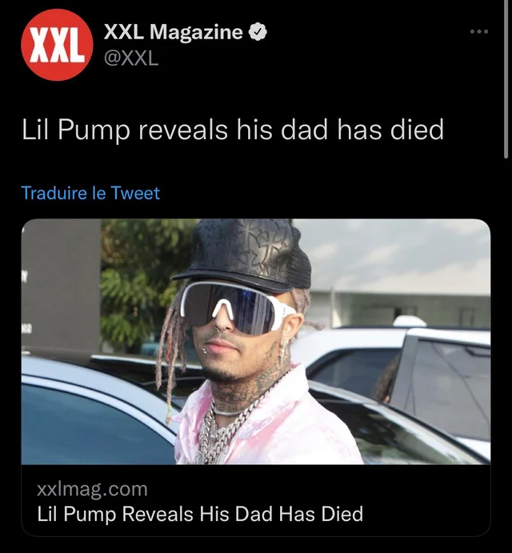Open the article preview photo
Viewport: 512px width, 553px height.
256,342
